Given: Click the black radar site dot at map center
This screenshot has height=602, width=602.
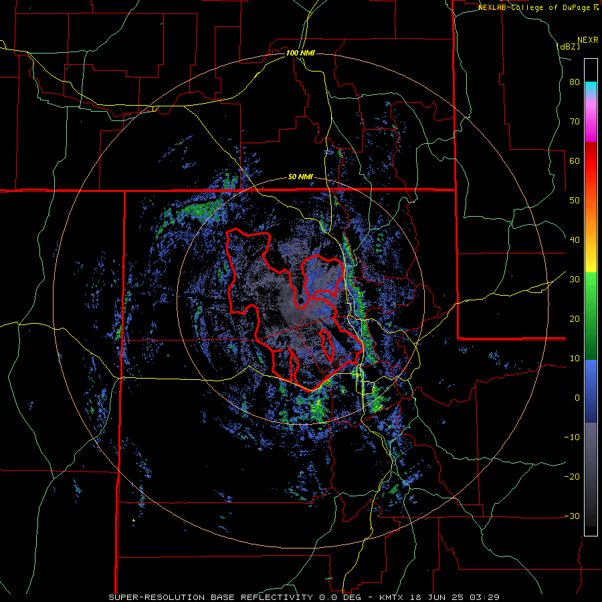Looking at the screenshot, I should tap(301, 300).
